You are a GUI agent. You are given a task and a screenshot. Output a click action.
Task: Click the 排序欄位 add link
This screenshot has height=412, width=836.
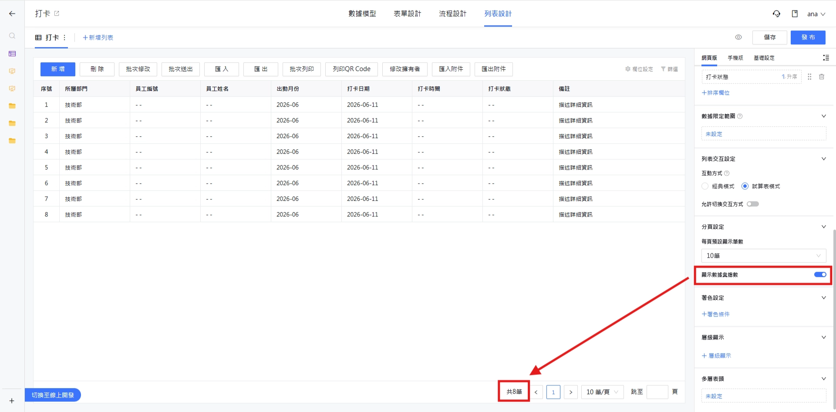click(x=715, y=93)
